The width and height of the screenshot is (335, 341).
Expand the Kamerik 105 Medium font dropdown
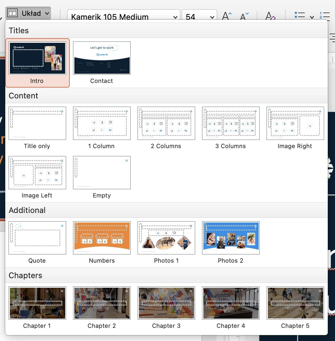(174, 17)
